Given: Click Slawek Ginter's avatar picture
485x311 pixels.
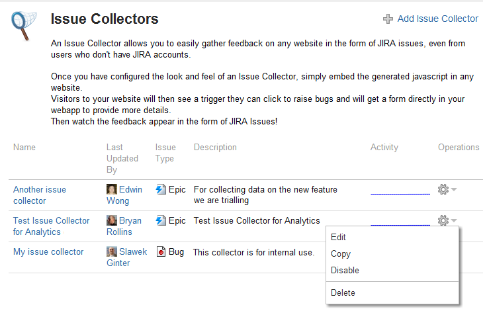Looking at the screenshot, I should coord(112,251).
